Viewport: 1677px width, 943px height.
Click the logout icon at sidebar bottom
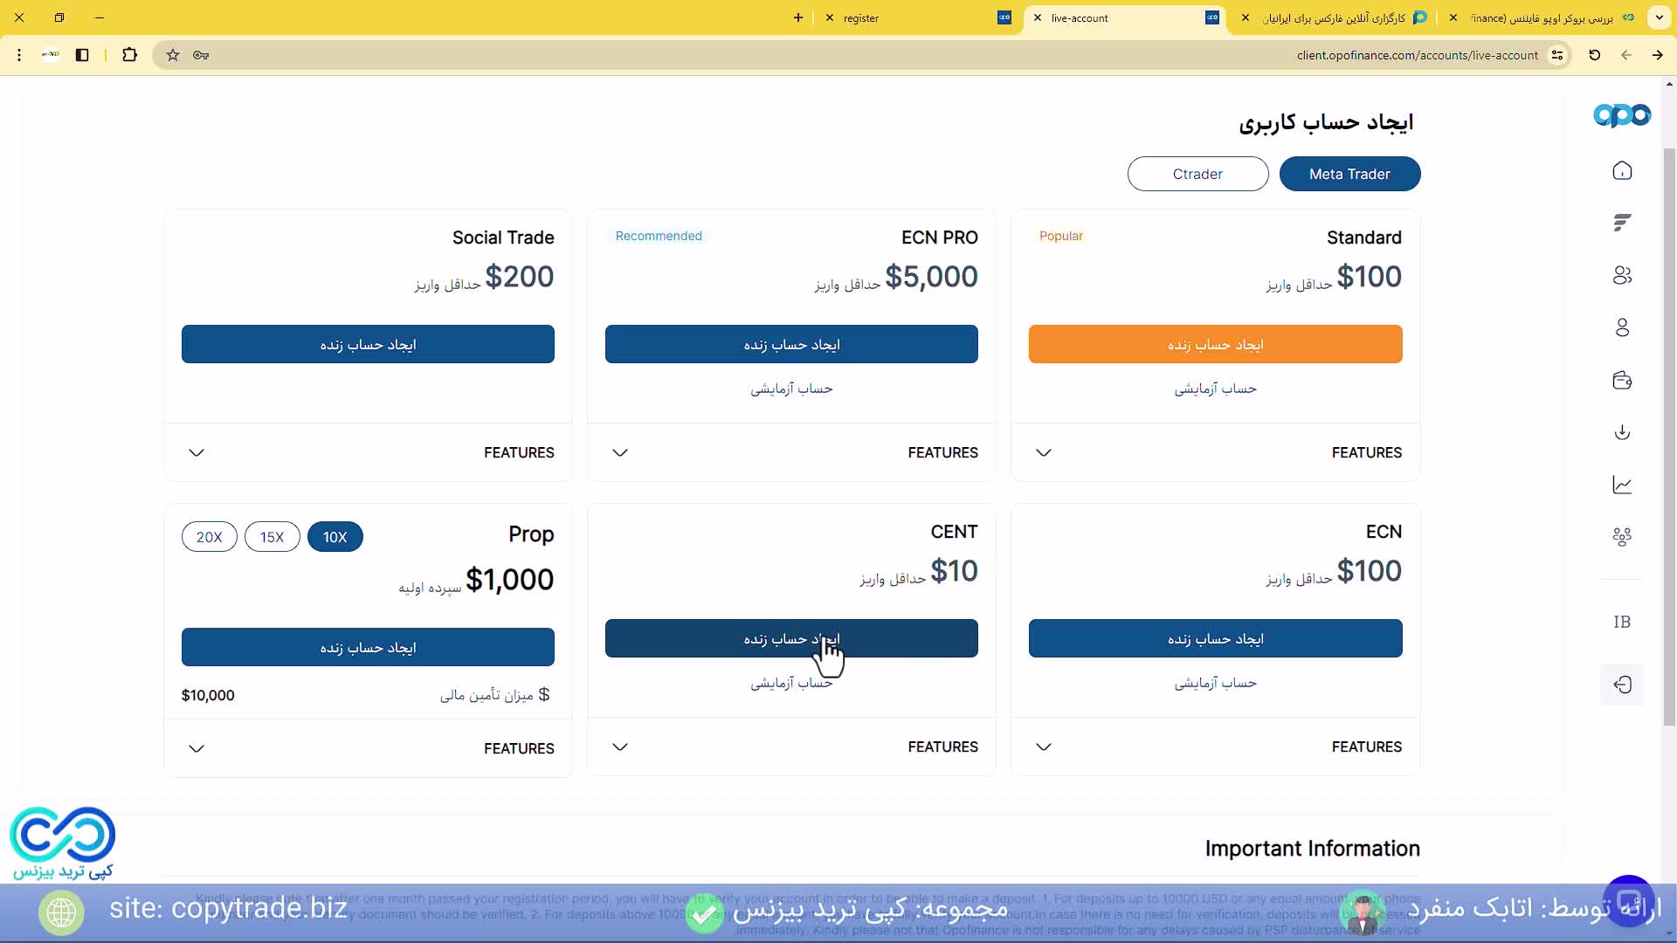1623,685
